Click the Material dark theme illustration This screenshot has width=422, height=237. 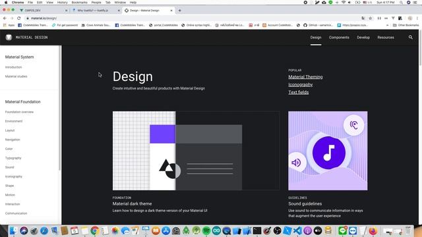196,151
